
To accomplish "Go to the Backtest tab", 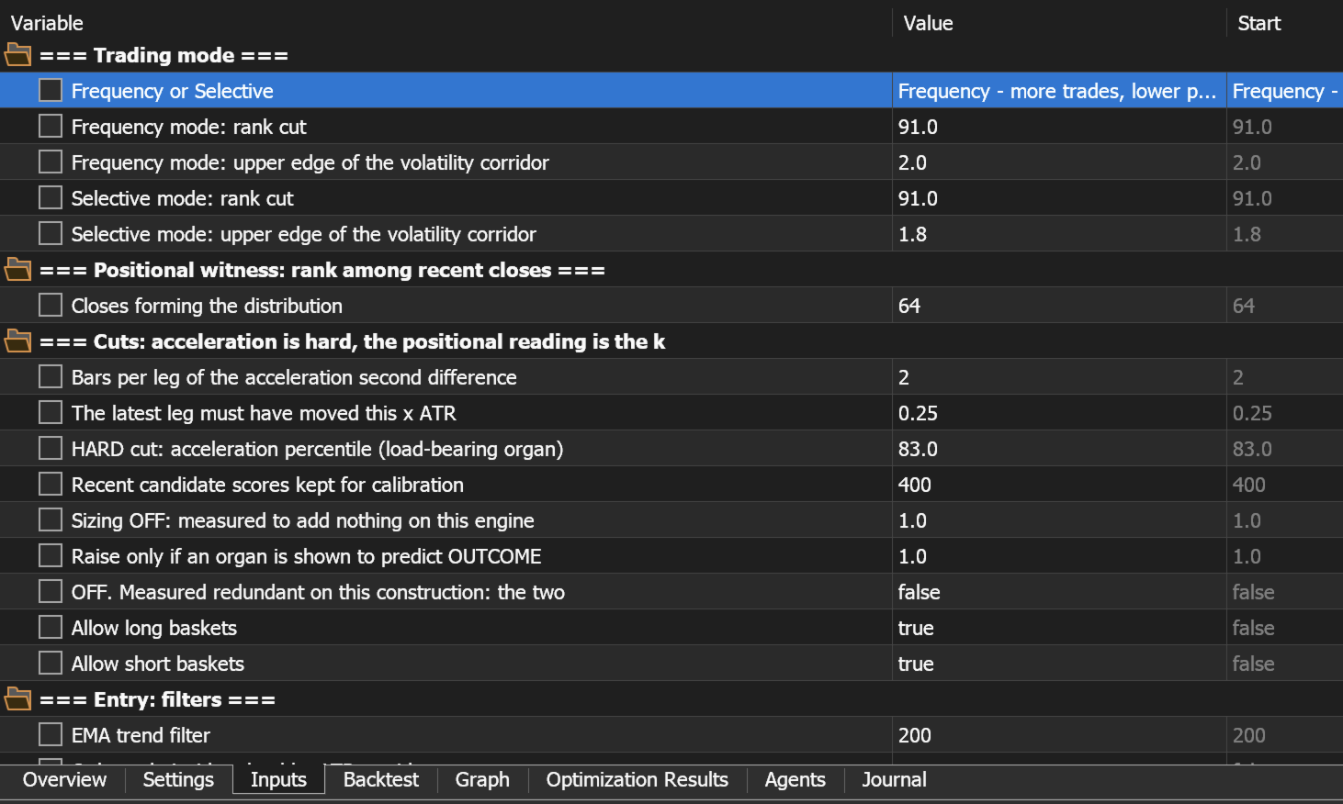I will click(381, 780).
